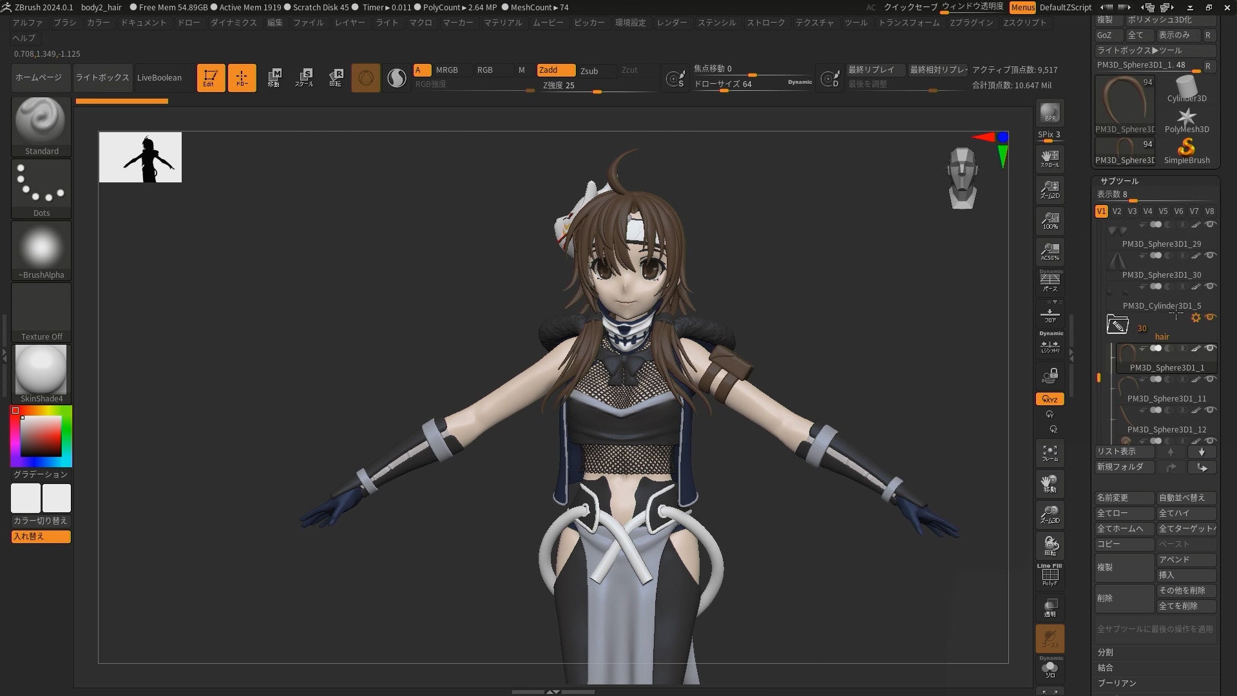Open the ブラシ menu
Viewport: 1237px width, 696px height.
[64, 23]
